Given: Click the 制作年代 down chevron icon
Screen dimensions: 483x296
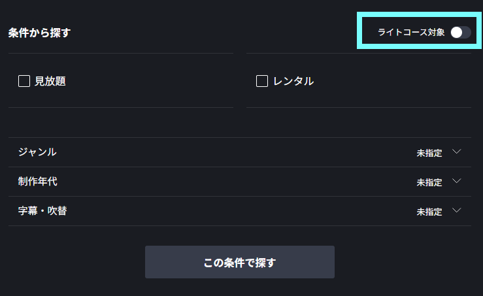Looking at the screenshot, I should [457, 181].
